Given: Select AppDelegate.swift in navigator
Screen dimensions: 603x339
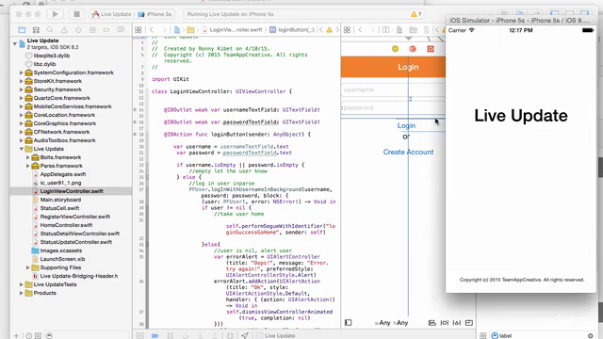Looking at the screenshot, I should (x=63, y=174).
